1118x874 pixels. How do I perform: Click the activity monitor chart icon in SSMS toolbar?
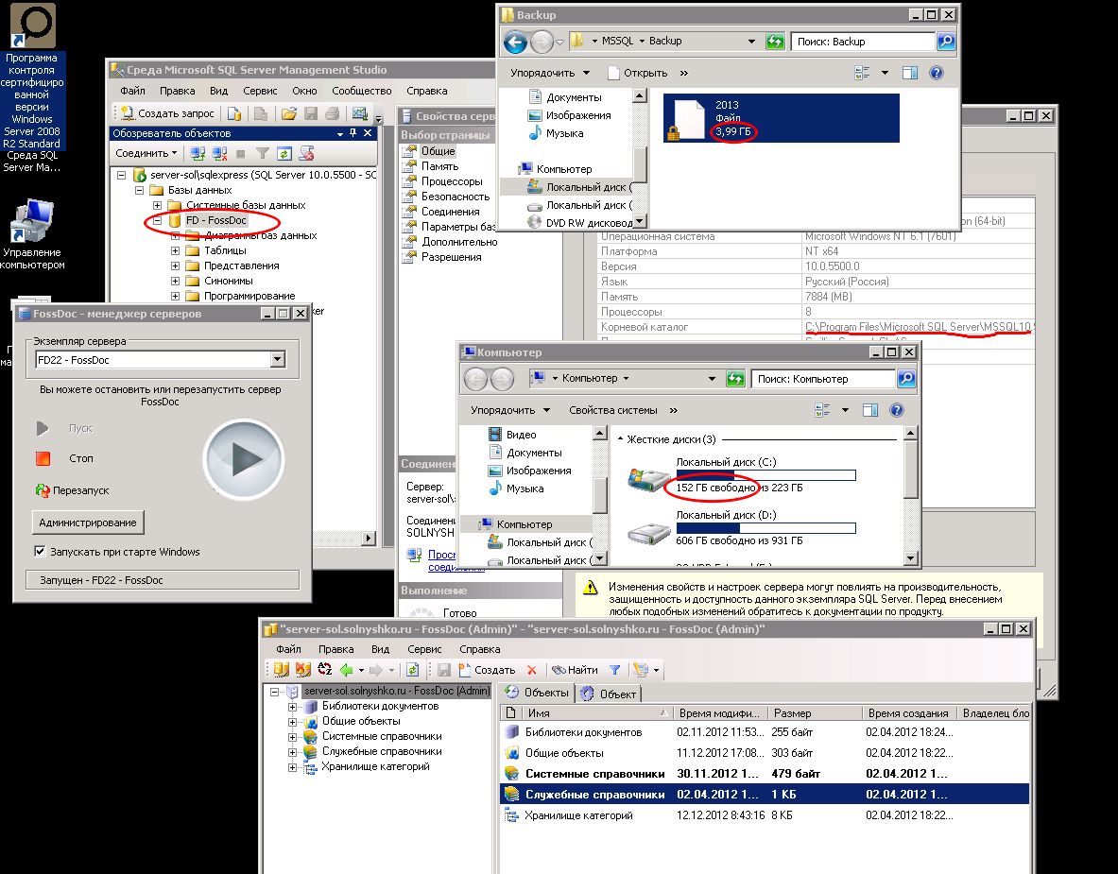click(359, 113)
